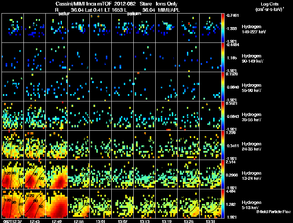293x223 pixels.
Task: Click the Hydrogen 55-90 keV label
Action: pyautogui.click(x=252, y=88)
